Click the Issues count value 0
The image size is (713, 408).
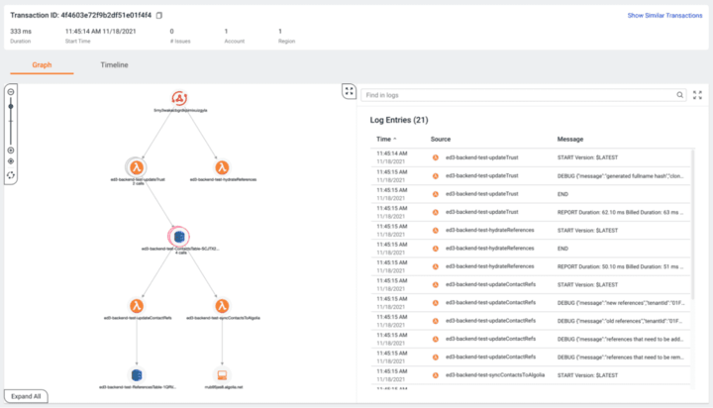tap(172, 32)
